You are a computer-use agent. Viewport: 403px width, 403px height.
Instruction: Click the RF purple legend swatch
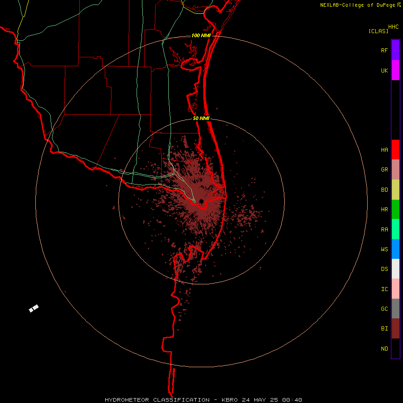coord(395,50)
